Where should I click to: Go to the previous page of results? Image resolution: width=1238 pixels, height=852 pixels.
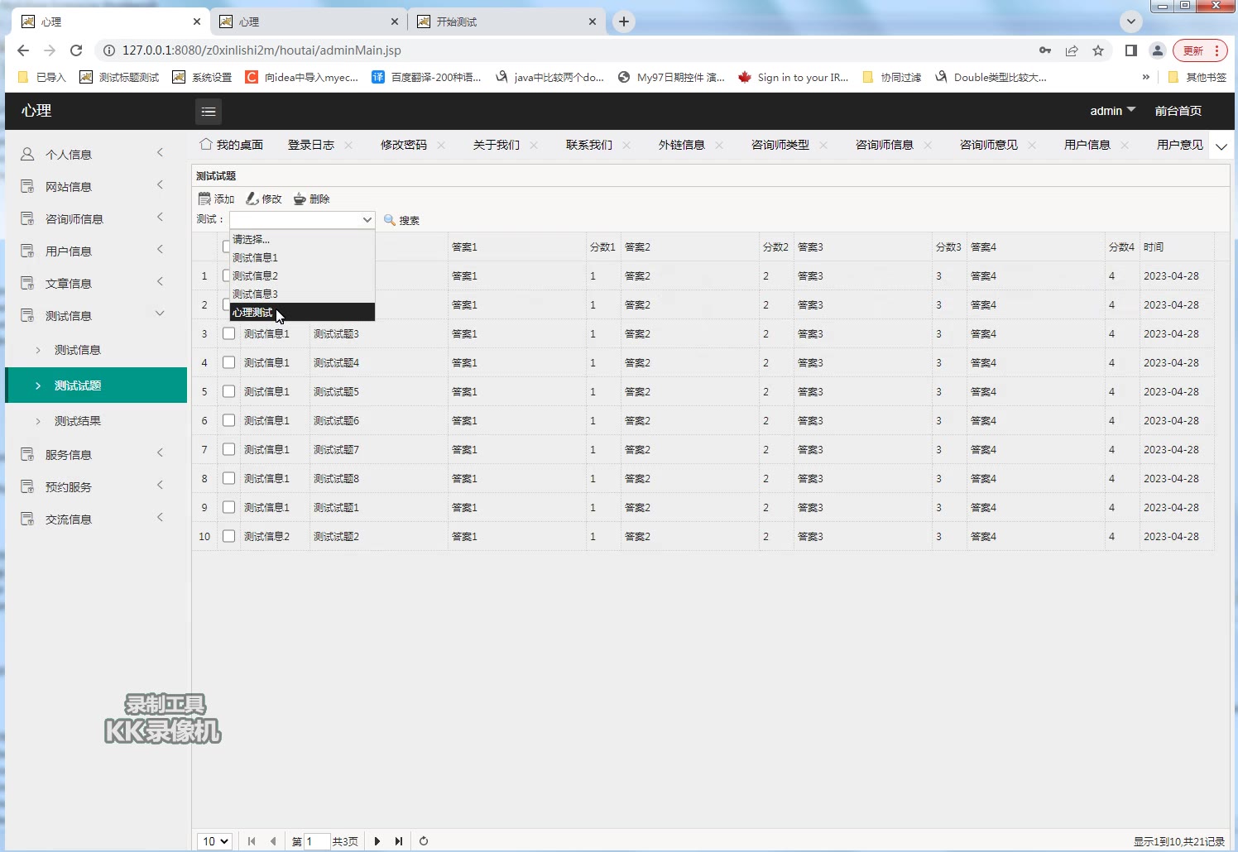pyautogui.click(x=273, y=841)
